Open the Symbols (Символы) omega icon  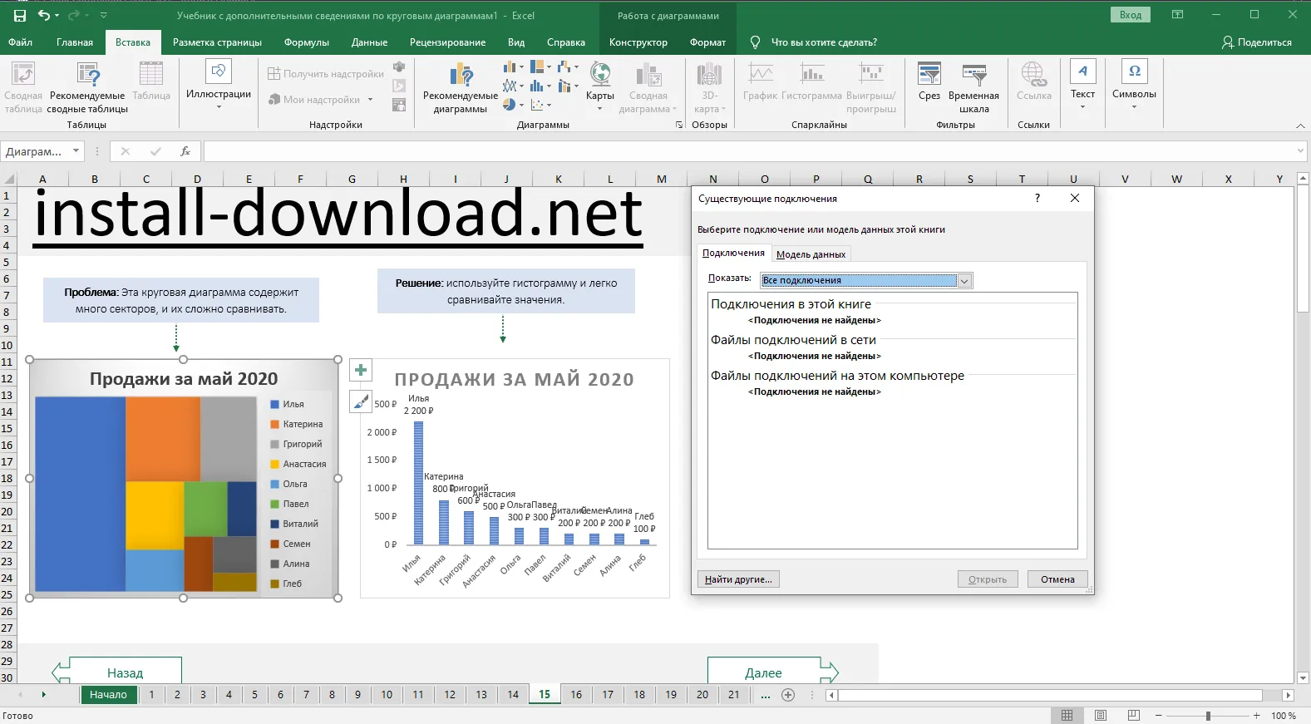[x=1134, y=73]
